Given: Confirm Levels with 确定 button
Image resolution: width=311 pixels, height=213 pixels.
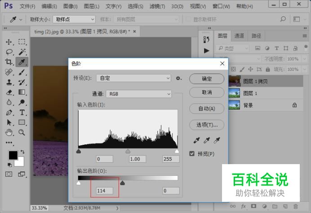Looking at the screenshot, I should click(x=207, y=79).
